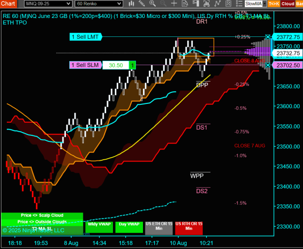
Task: Click the Wkly VWAP green button
Action: coord(99,227)
